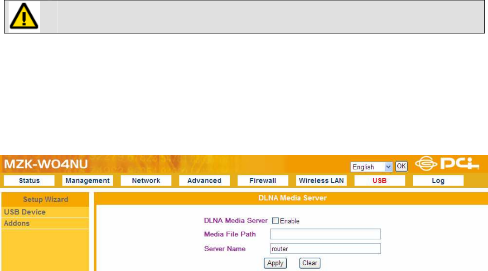Click the MZK-W04NU model title
This screenshot has height=271, width=488.
tap(46, 164)
